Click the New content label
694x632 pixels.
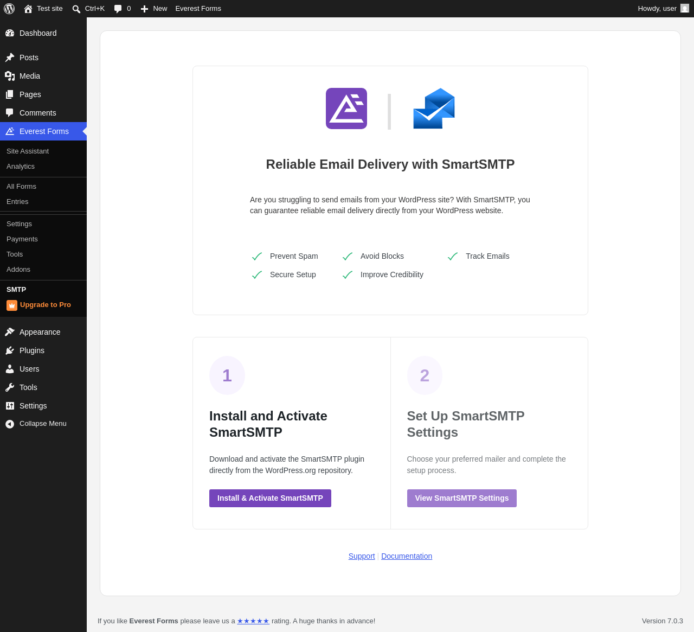[160, 9]
